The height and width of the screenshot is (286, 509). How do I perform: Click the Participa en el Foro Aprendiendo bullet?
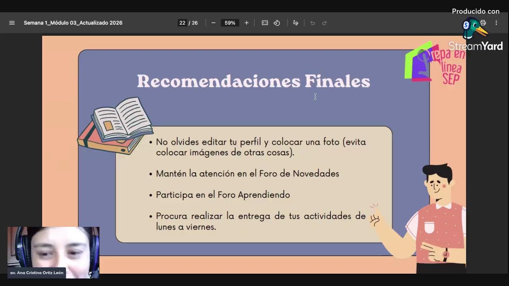tap(220, 195)
